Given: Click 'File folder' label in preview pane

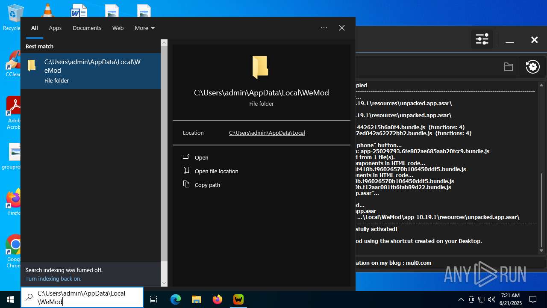Looking at the screenshot, I should click(x=262, y=104).
